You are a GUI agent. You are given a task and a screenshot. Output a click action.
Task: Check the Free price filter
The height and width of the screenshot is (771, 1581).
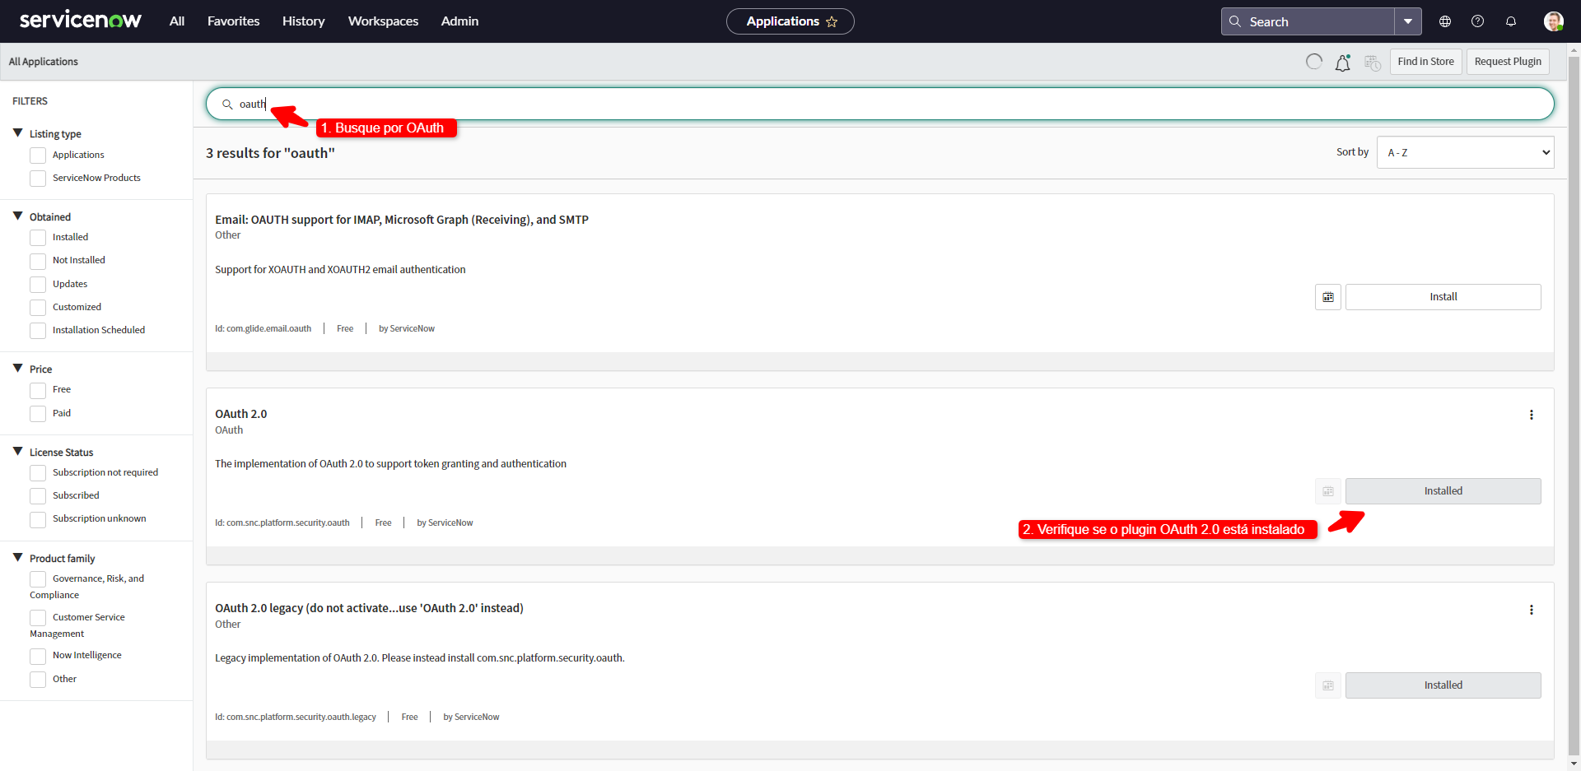(x=38, y=390)
